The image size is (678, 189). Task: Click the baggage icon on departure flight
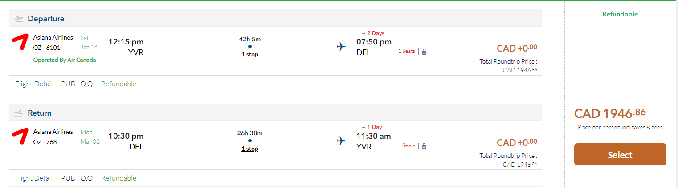[x=424, y=52]
